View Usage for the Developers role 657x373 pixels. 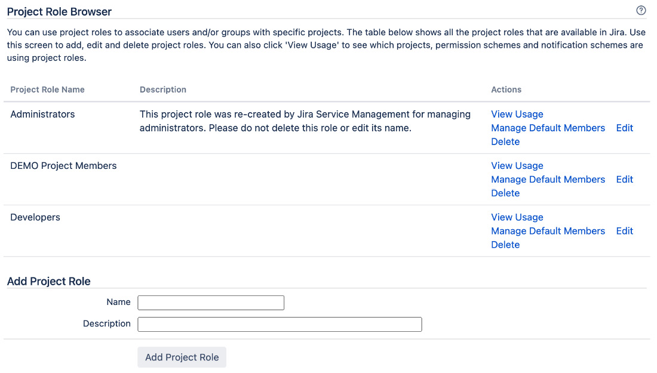pos(517,217)
